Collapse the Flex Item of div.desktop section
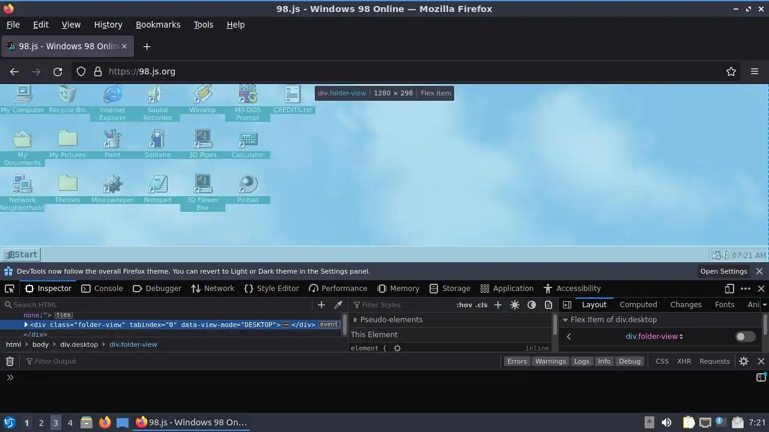Viewport: 769px width, 432px height. coord(565,320)
